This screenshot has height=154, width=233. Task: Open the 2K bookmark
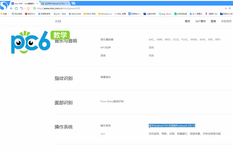point(196,14)
